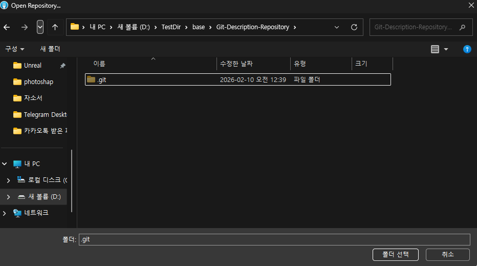This screenshot has width=477, height=266.
Task: Expand the 새 볼륨 (D:) tree node
Action: click(8, 196)
